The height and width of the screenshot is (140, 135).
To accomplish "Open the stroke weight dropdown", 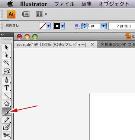I will pos(104,26).
